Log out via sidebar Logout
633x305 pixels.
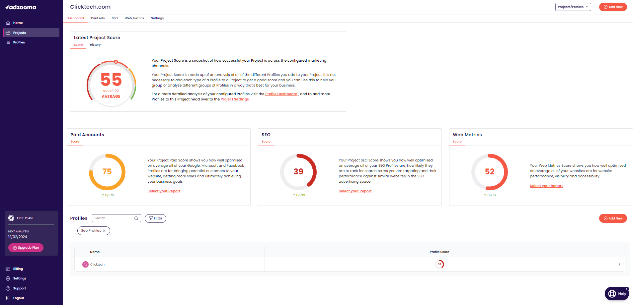tap(31, 298)
